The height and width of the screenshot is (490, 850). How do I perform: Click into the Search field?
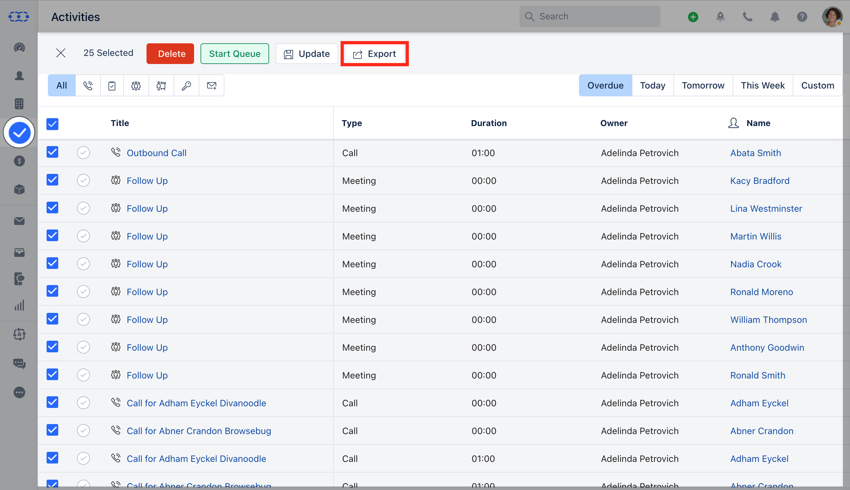590,16
